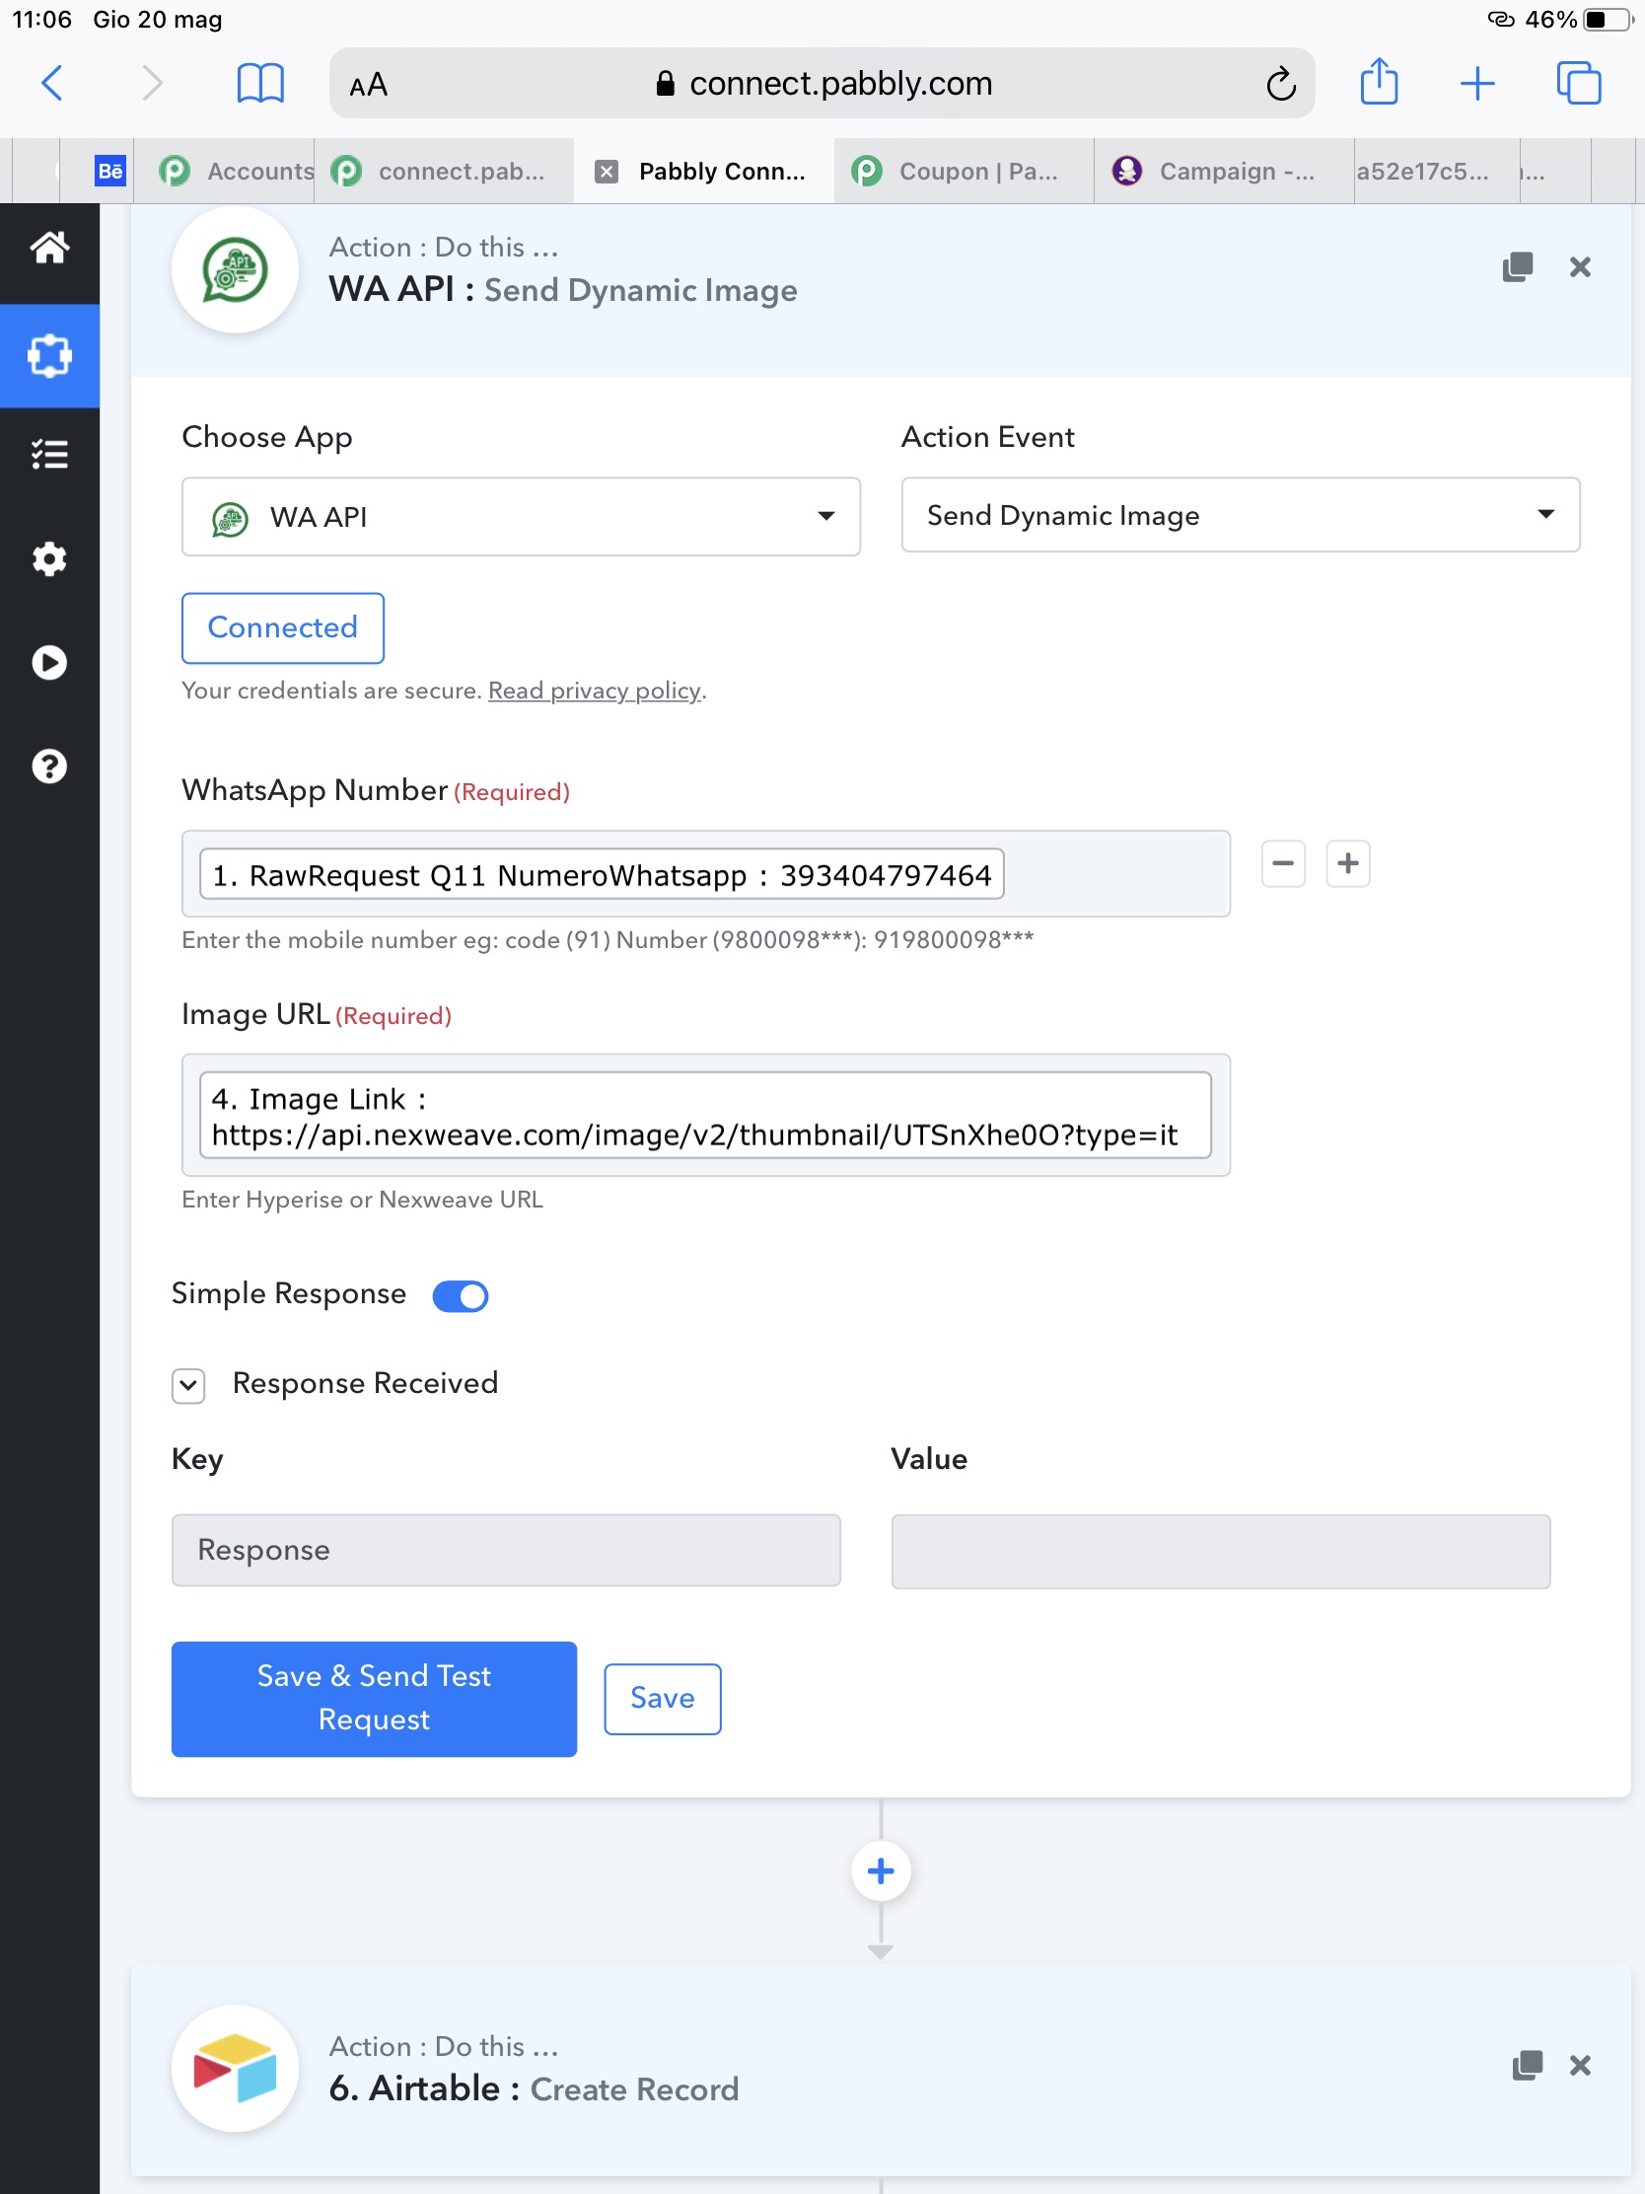Open the Airtable Create Record step header
The height and width of the screenshot is (2194, 1645).
click(881, 2070)
